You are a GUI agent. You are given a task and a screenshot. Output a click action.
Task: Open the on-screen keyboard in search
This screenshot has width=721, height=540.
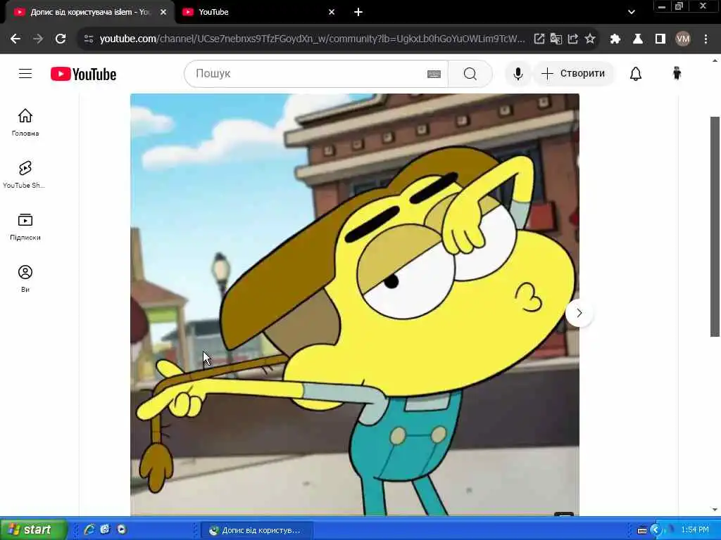click(434, 74)
